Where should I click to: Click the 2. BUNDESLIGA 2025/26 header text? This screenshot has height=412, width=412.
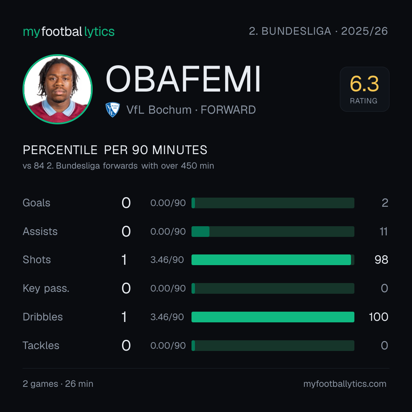pyautogui.click(x=318, y=31)
